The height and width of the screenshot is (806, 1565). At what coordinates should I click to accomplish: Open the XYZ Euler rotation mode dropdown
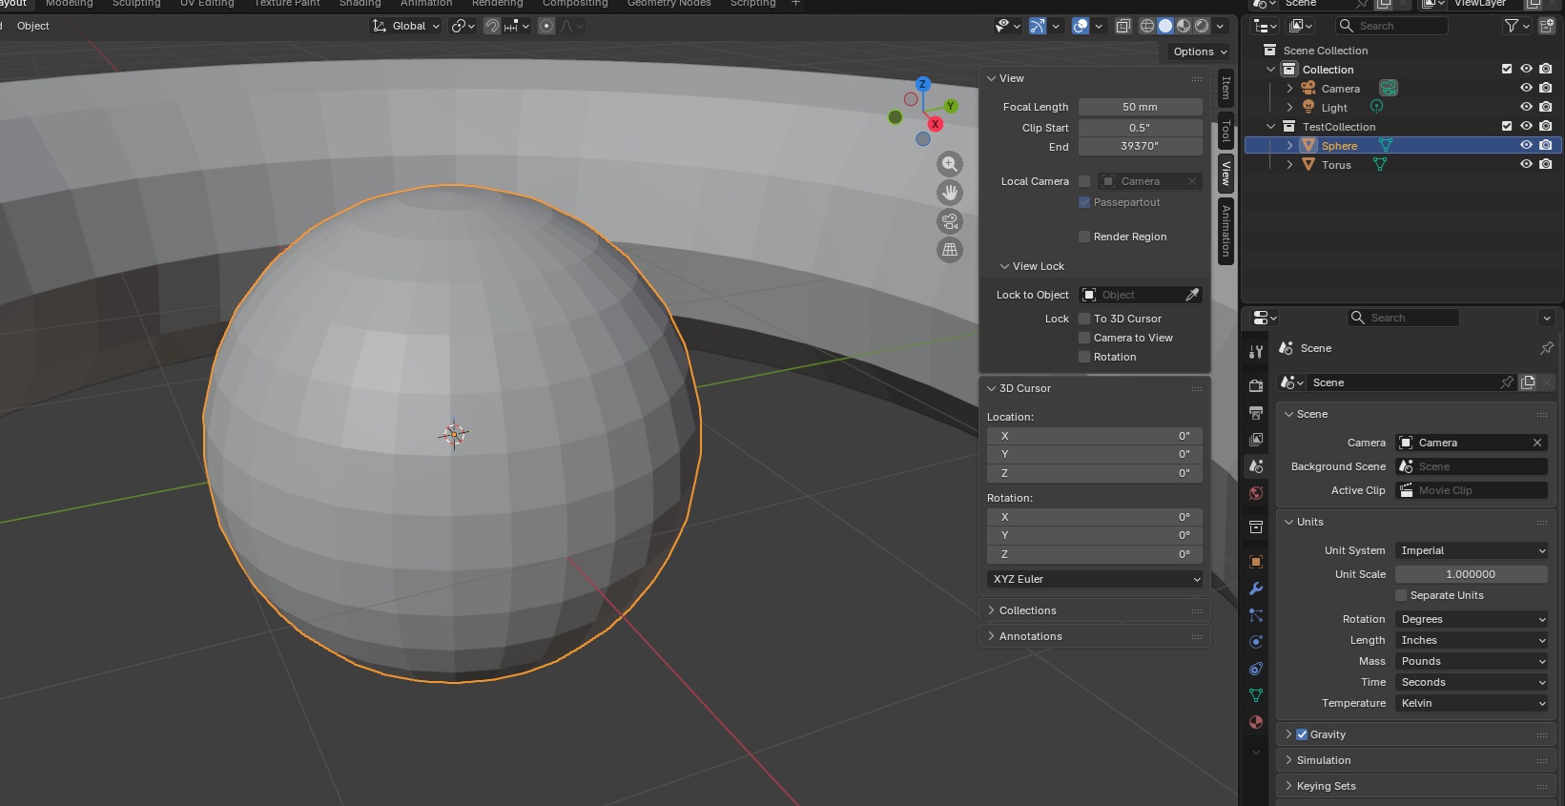tap(1095, 579)
